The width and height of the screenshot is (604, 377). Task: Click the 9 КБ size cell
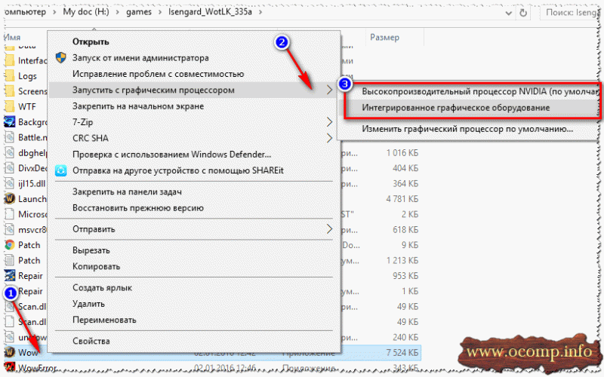[x=410, y=245]
